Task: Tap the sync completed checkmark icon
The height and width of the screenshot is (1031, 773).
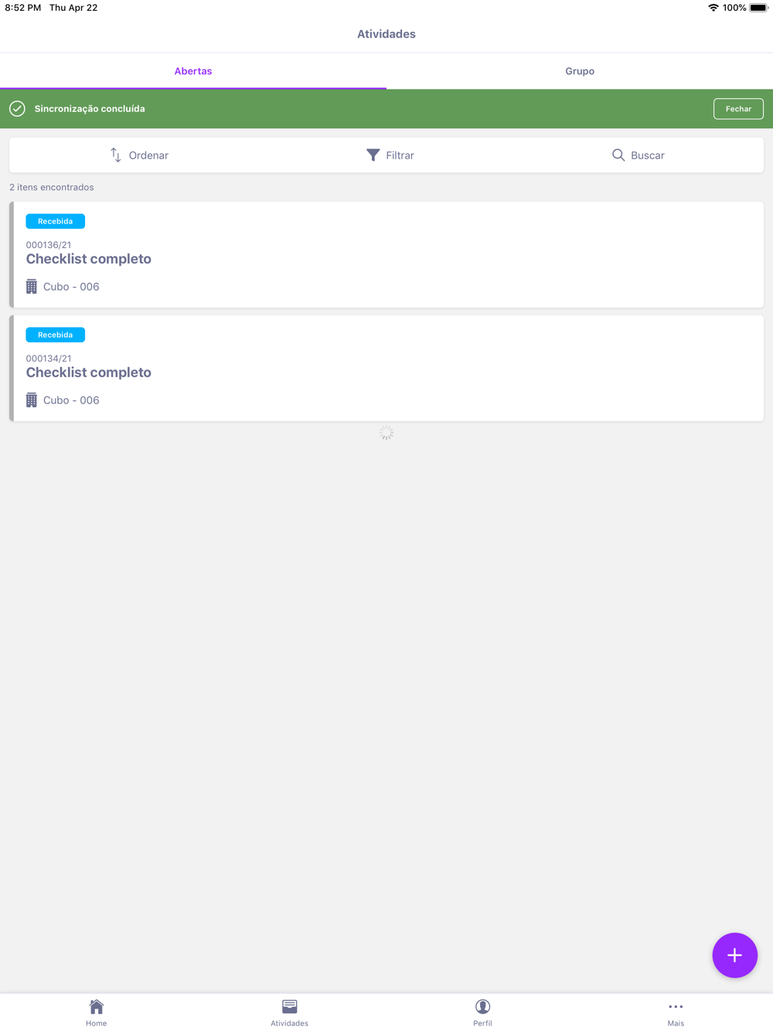Action: [x=17, y=109]
